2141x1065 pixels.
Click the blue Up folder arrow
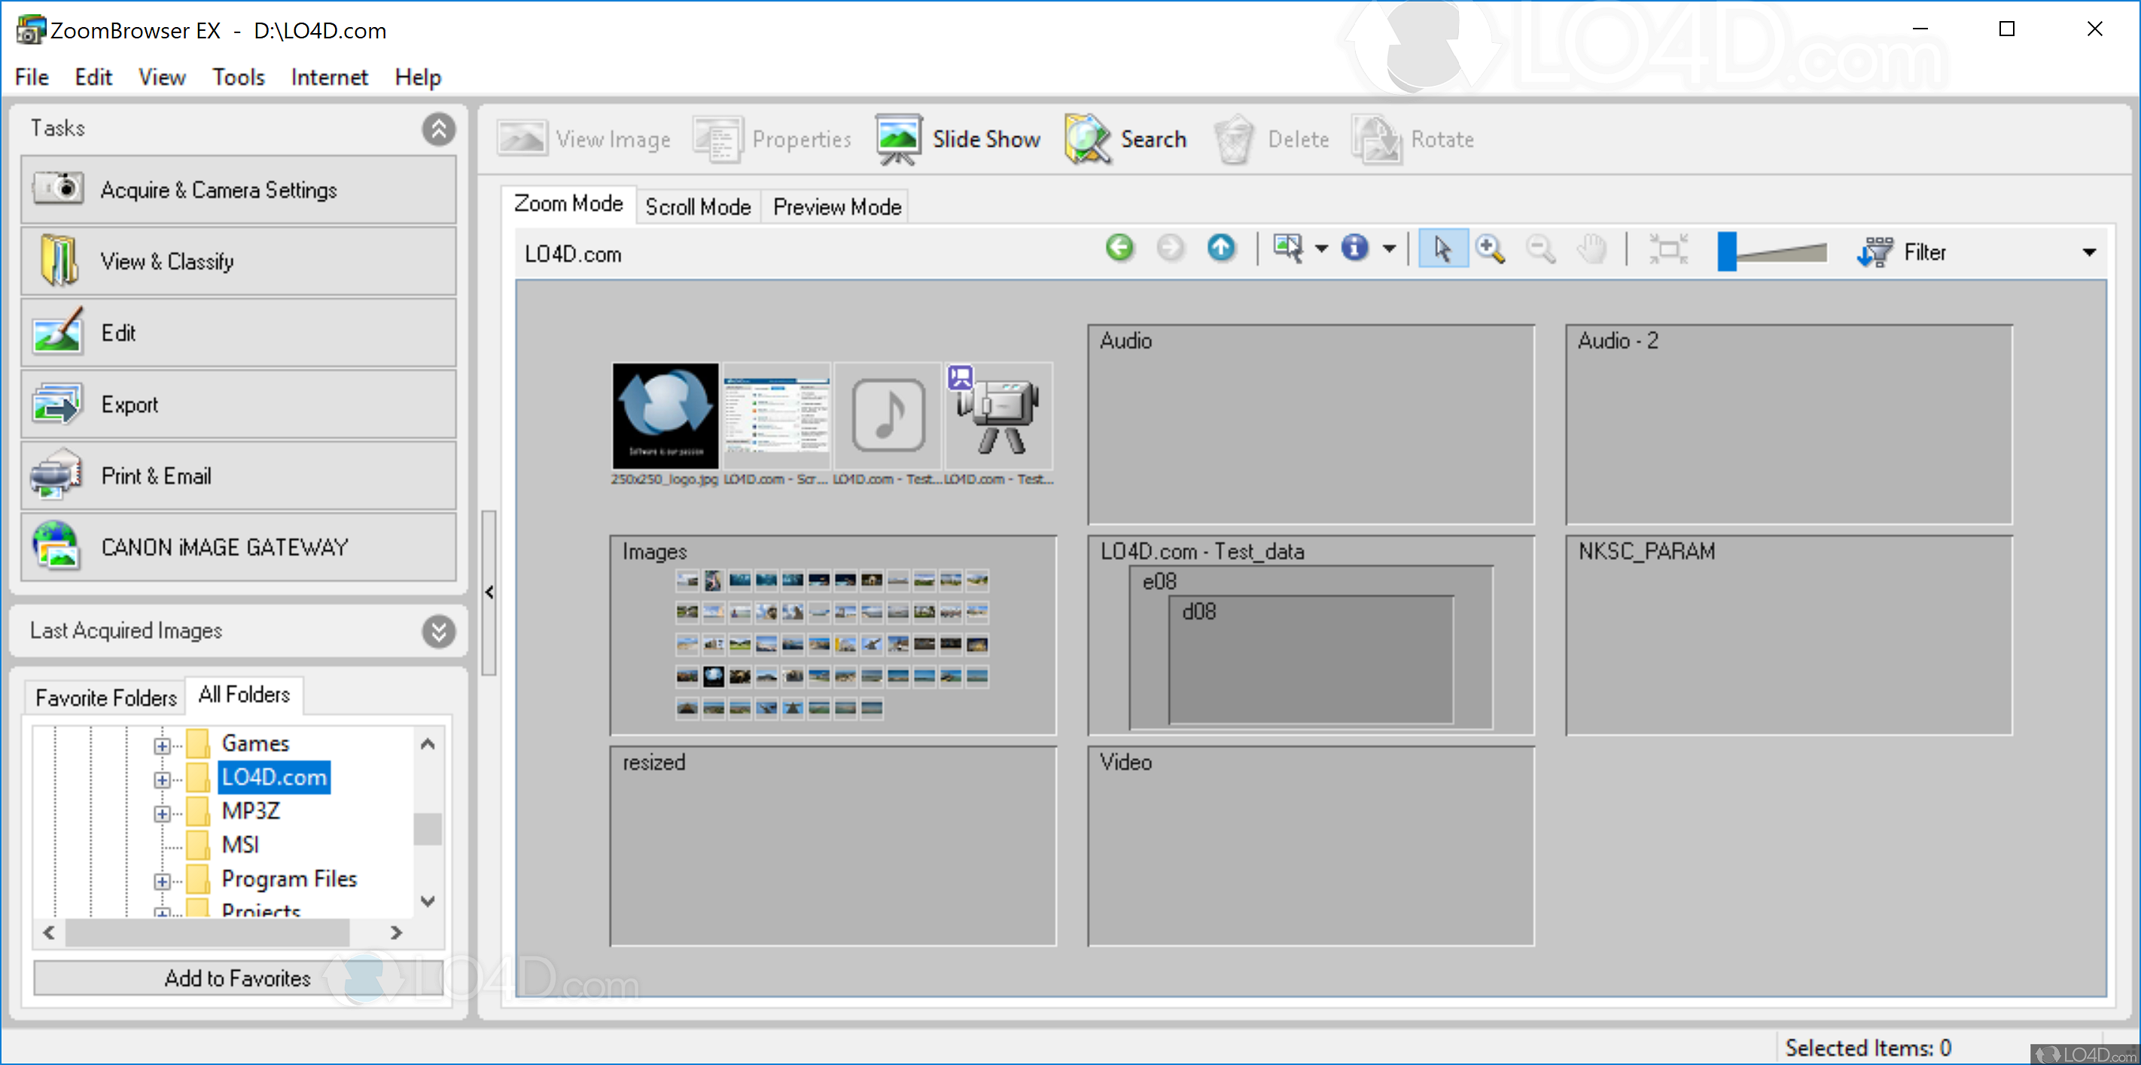coord(1221,248)
